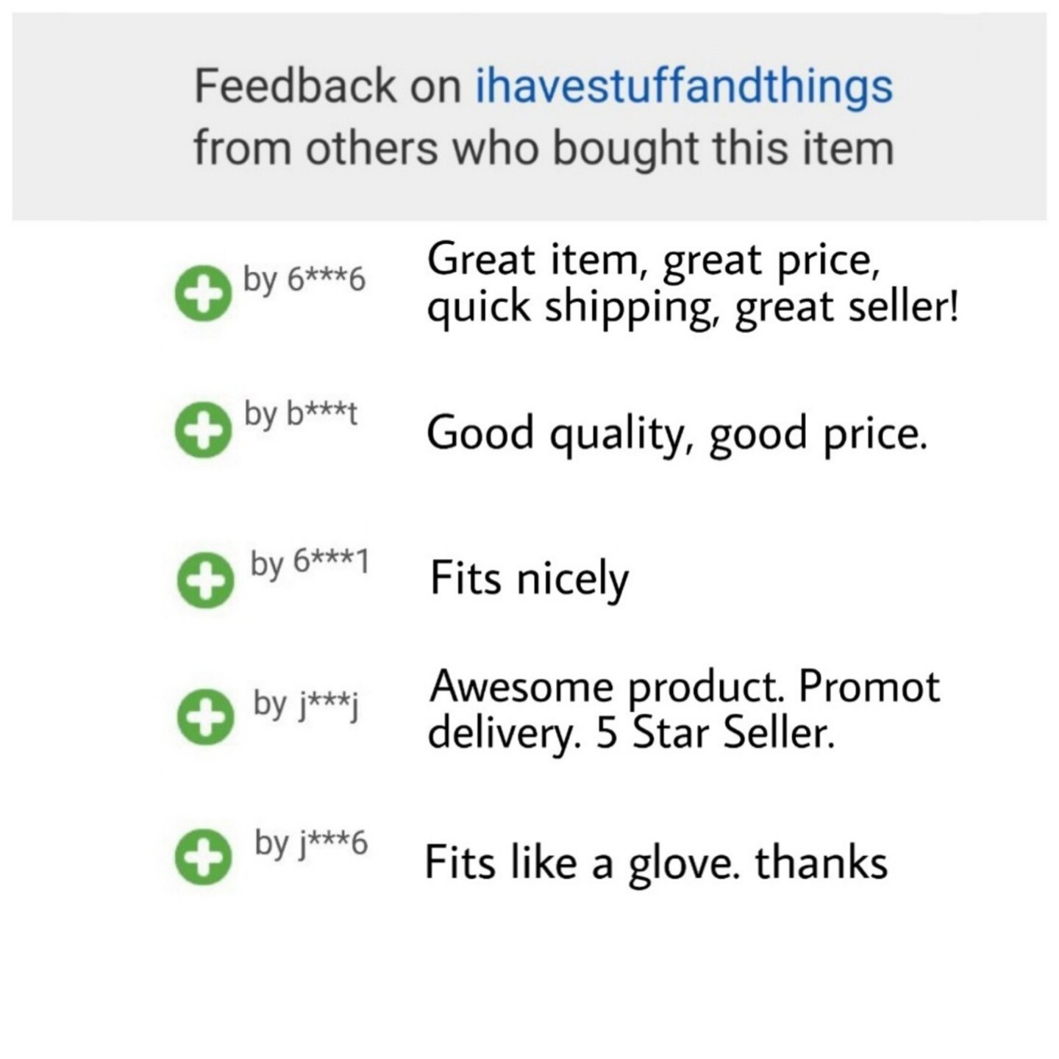Select the buyer name 6***1
Screen dimensions: 1059x1059
coord(310,564)
